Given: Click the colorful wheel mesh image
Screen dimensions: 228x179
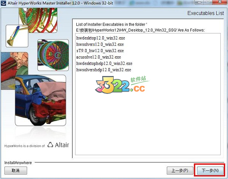Looking at the screenshot, I should point(53,55).
